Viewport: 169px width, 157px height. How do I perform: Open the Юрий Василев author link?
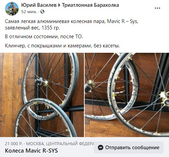(x=39, y=5)
